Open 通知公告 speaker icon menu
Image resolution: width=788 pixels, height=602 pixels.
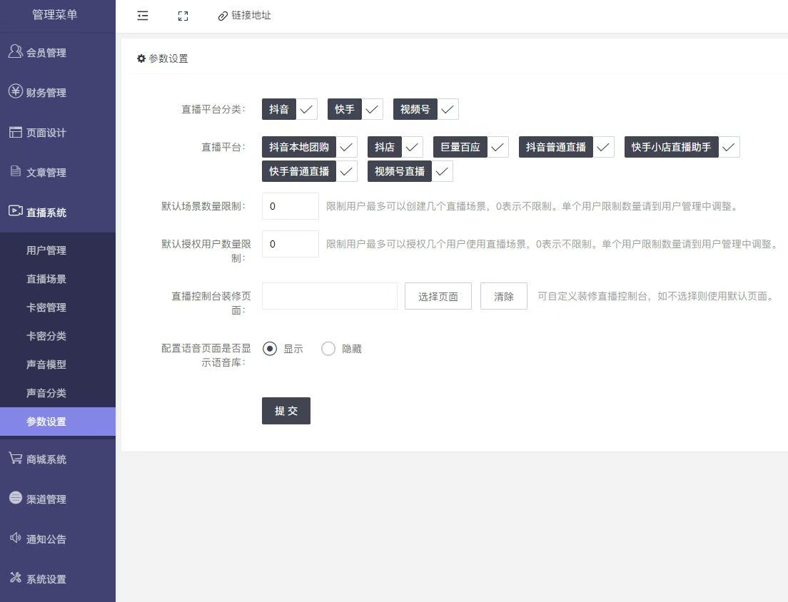click(16, 539)
